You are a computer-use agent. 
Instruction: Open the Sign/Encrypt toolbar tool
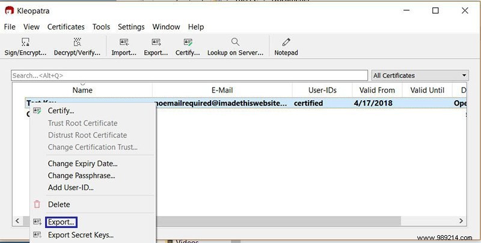click(25, 47)
